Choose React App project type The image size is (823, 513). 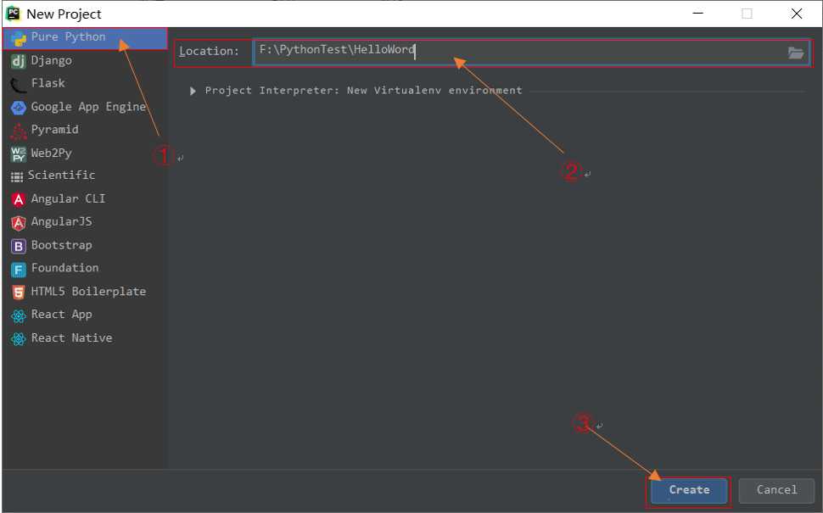point(85,315)
